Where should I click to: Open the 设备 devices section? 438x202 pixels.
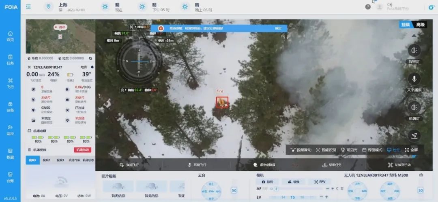coord(10,106)
